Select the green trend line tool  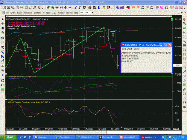[3, 48]
